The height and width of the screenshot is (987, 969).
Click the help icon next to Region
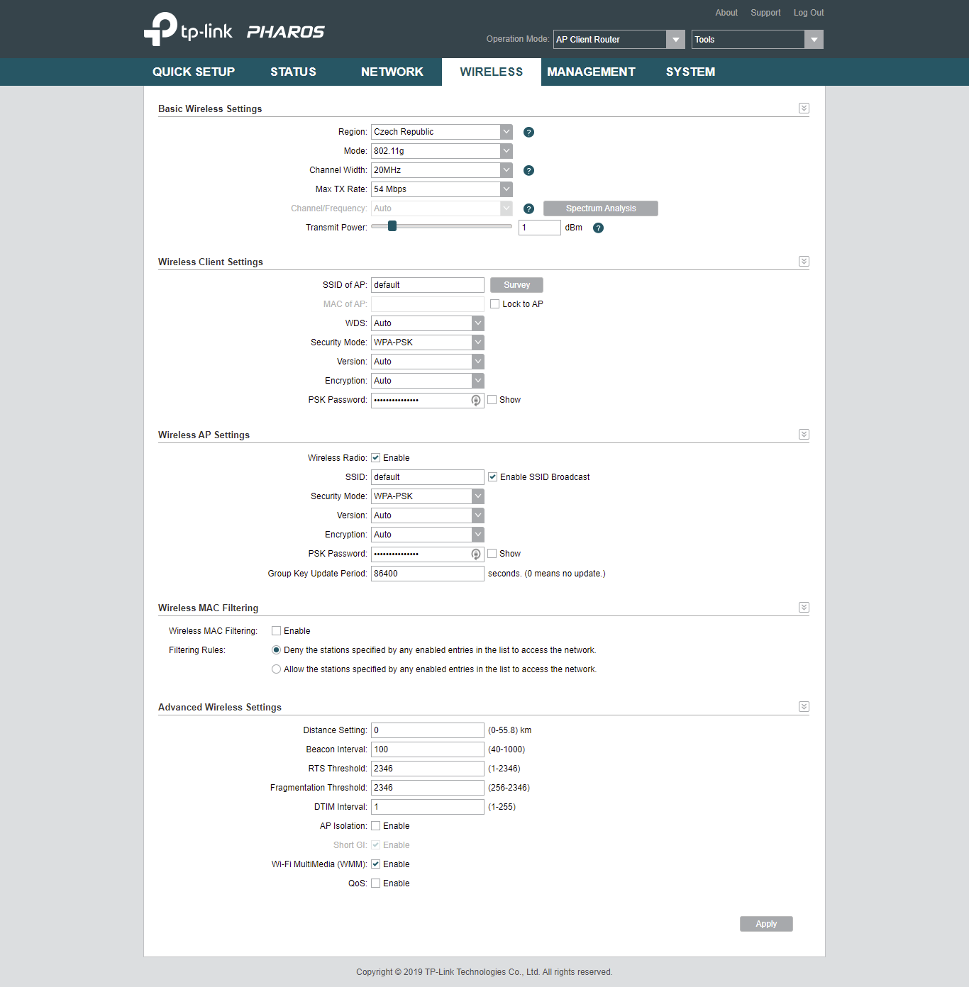click(x=528, y=133)
